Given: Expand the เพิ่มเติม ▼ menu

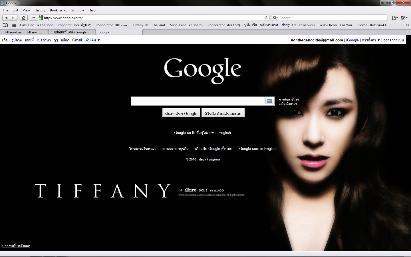Looking at the screenshot, I should coord(92,40).
